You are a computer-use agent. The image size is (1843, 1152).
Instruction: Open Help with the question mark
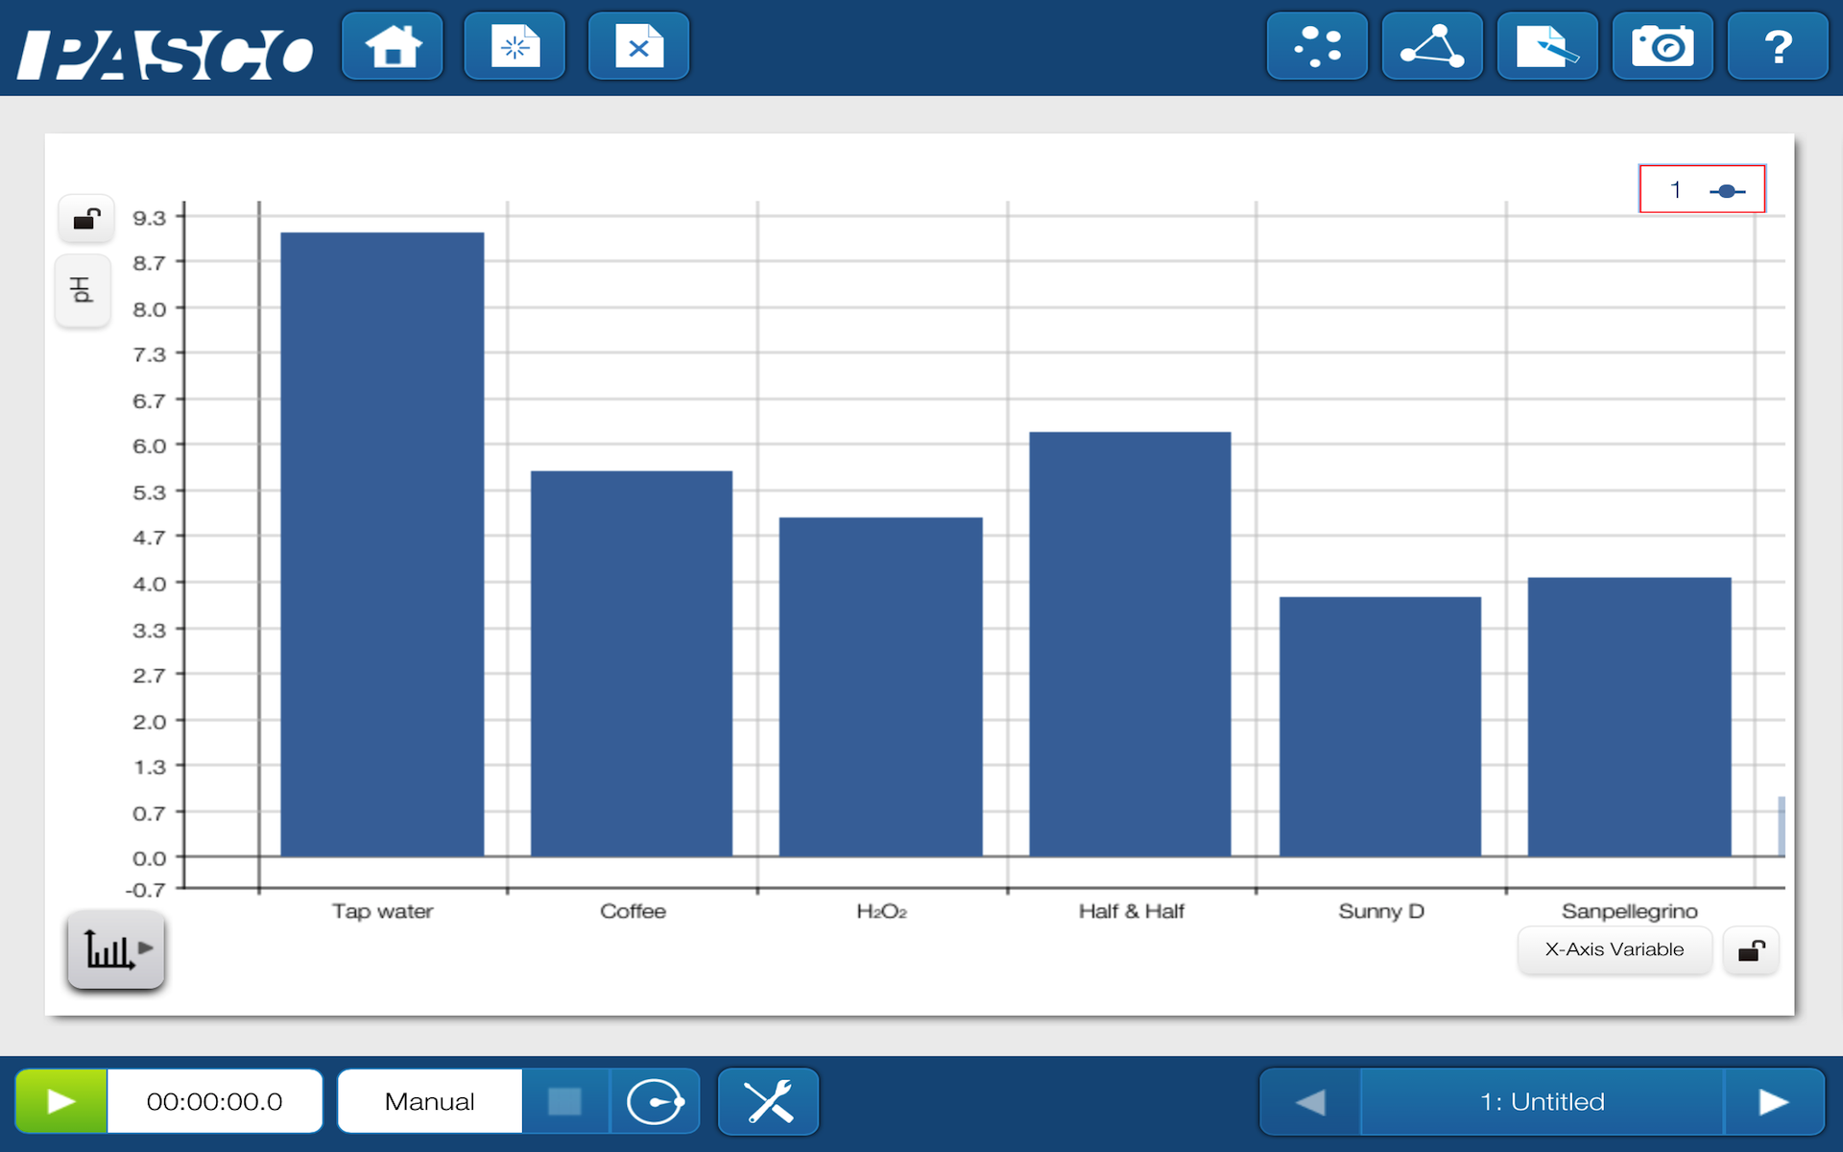(x=1778, y=45)
